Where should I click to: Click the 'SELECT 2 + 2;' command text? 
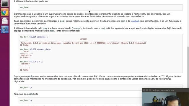36,62
